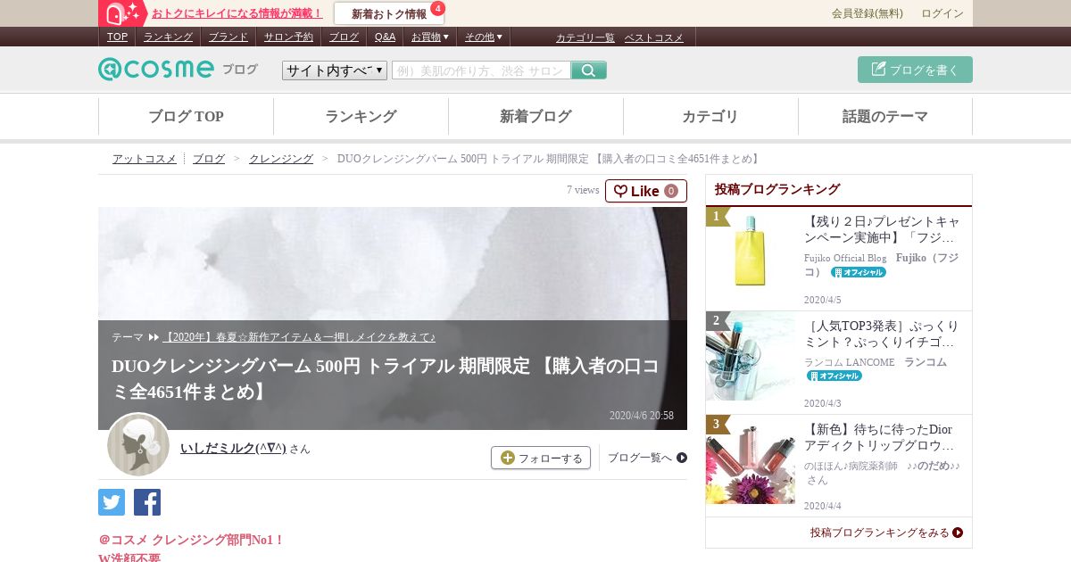Click the 7 views count text

[583, 190]
